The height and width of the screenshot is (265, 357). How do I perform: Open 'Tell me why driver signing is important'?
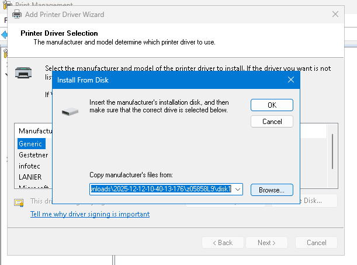[90, 214]
